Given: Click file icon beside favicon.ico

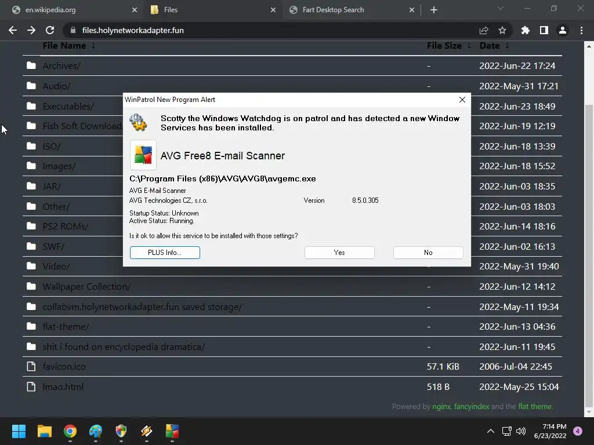Looking at the screenshot, I should (31, 366).
